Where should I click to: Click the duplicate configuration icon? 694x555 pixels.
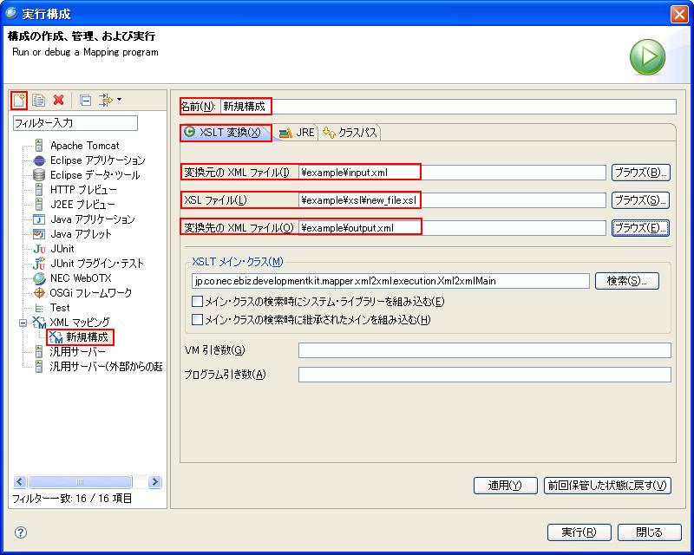[x=38, y=101]
